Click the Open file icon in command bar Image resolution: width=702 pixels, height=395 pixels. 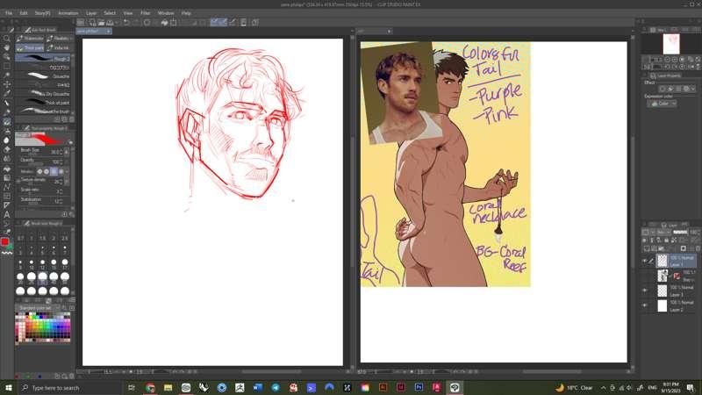(101, 23)
